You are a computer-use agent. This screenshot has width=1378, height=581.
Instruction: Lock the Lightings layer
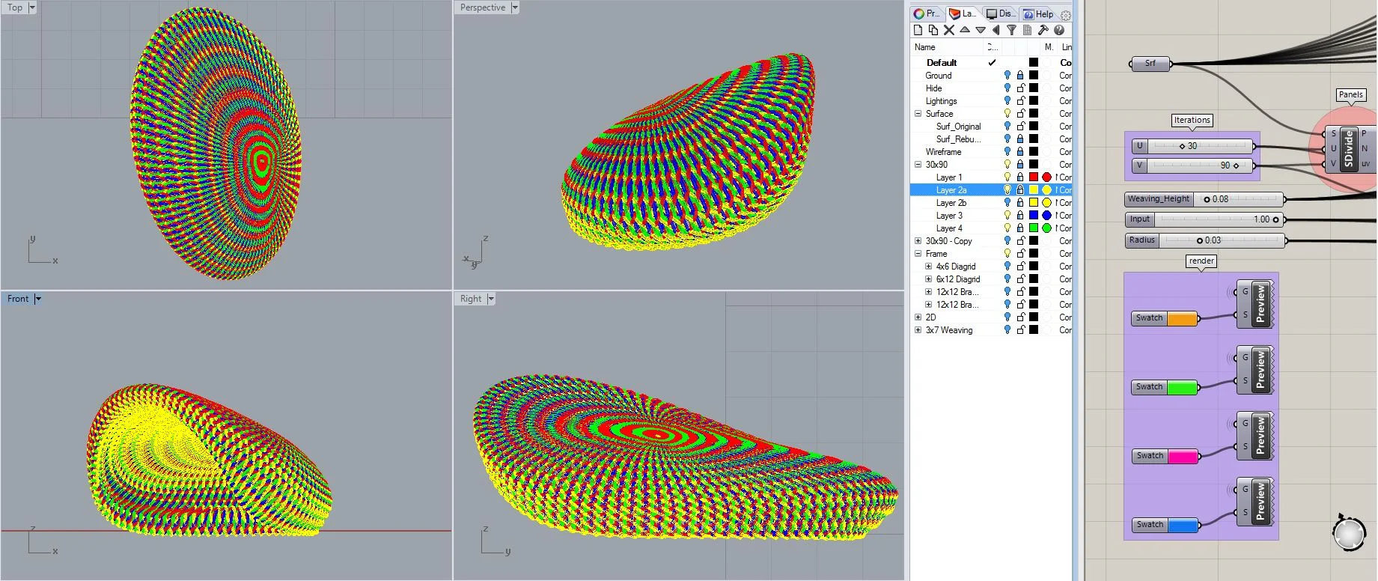pos(1020,101)
